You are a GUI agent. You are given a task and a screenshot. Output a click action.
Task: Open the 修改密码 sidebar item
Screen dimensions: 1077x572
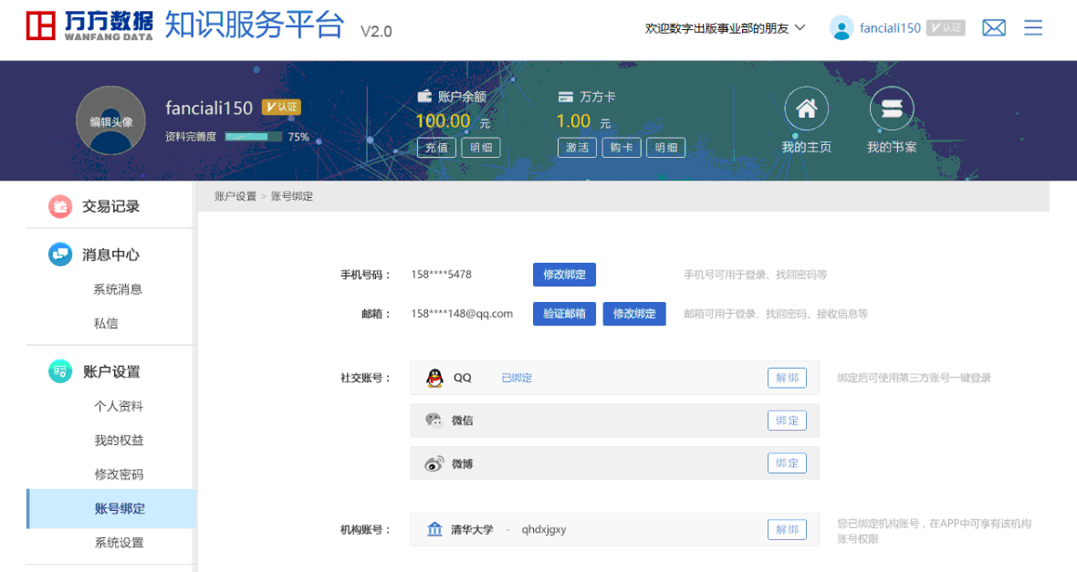[x=119, y=474]
